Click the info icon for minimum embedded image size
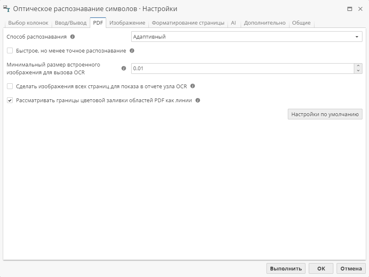 tap(124, 67)
